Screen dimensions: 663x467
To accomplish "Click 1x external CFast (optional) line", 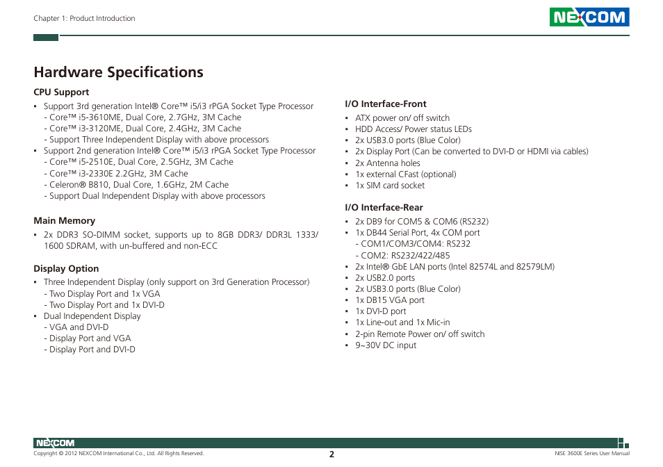I will tap(406, 174).
